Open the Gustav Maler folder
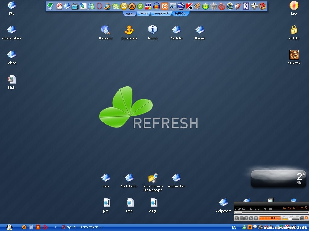Screen dimensions: 309x231 coord(12,32)
